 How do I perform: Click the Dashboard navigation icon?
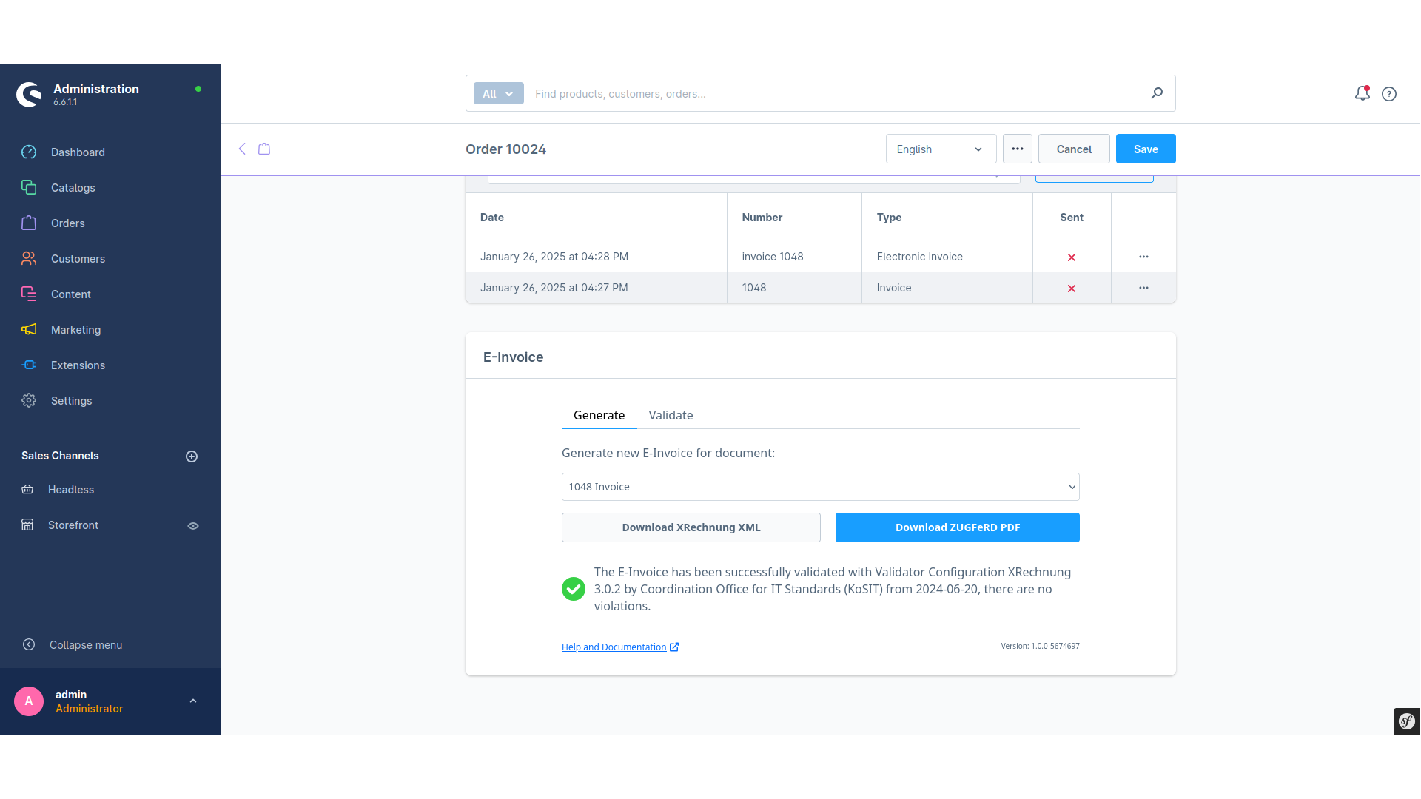pos(30,152)
